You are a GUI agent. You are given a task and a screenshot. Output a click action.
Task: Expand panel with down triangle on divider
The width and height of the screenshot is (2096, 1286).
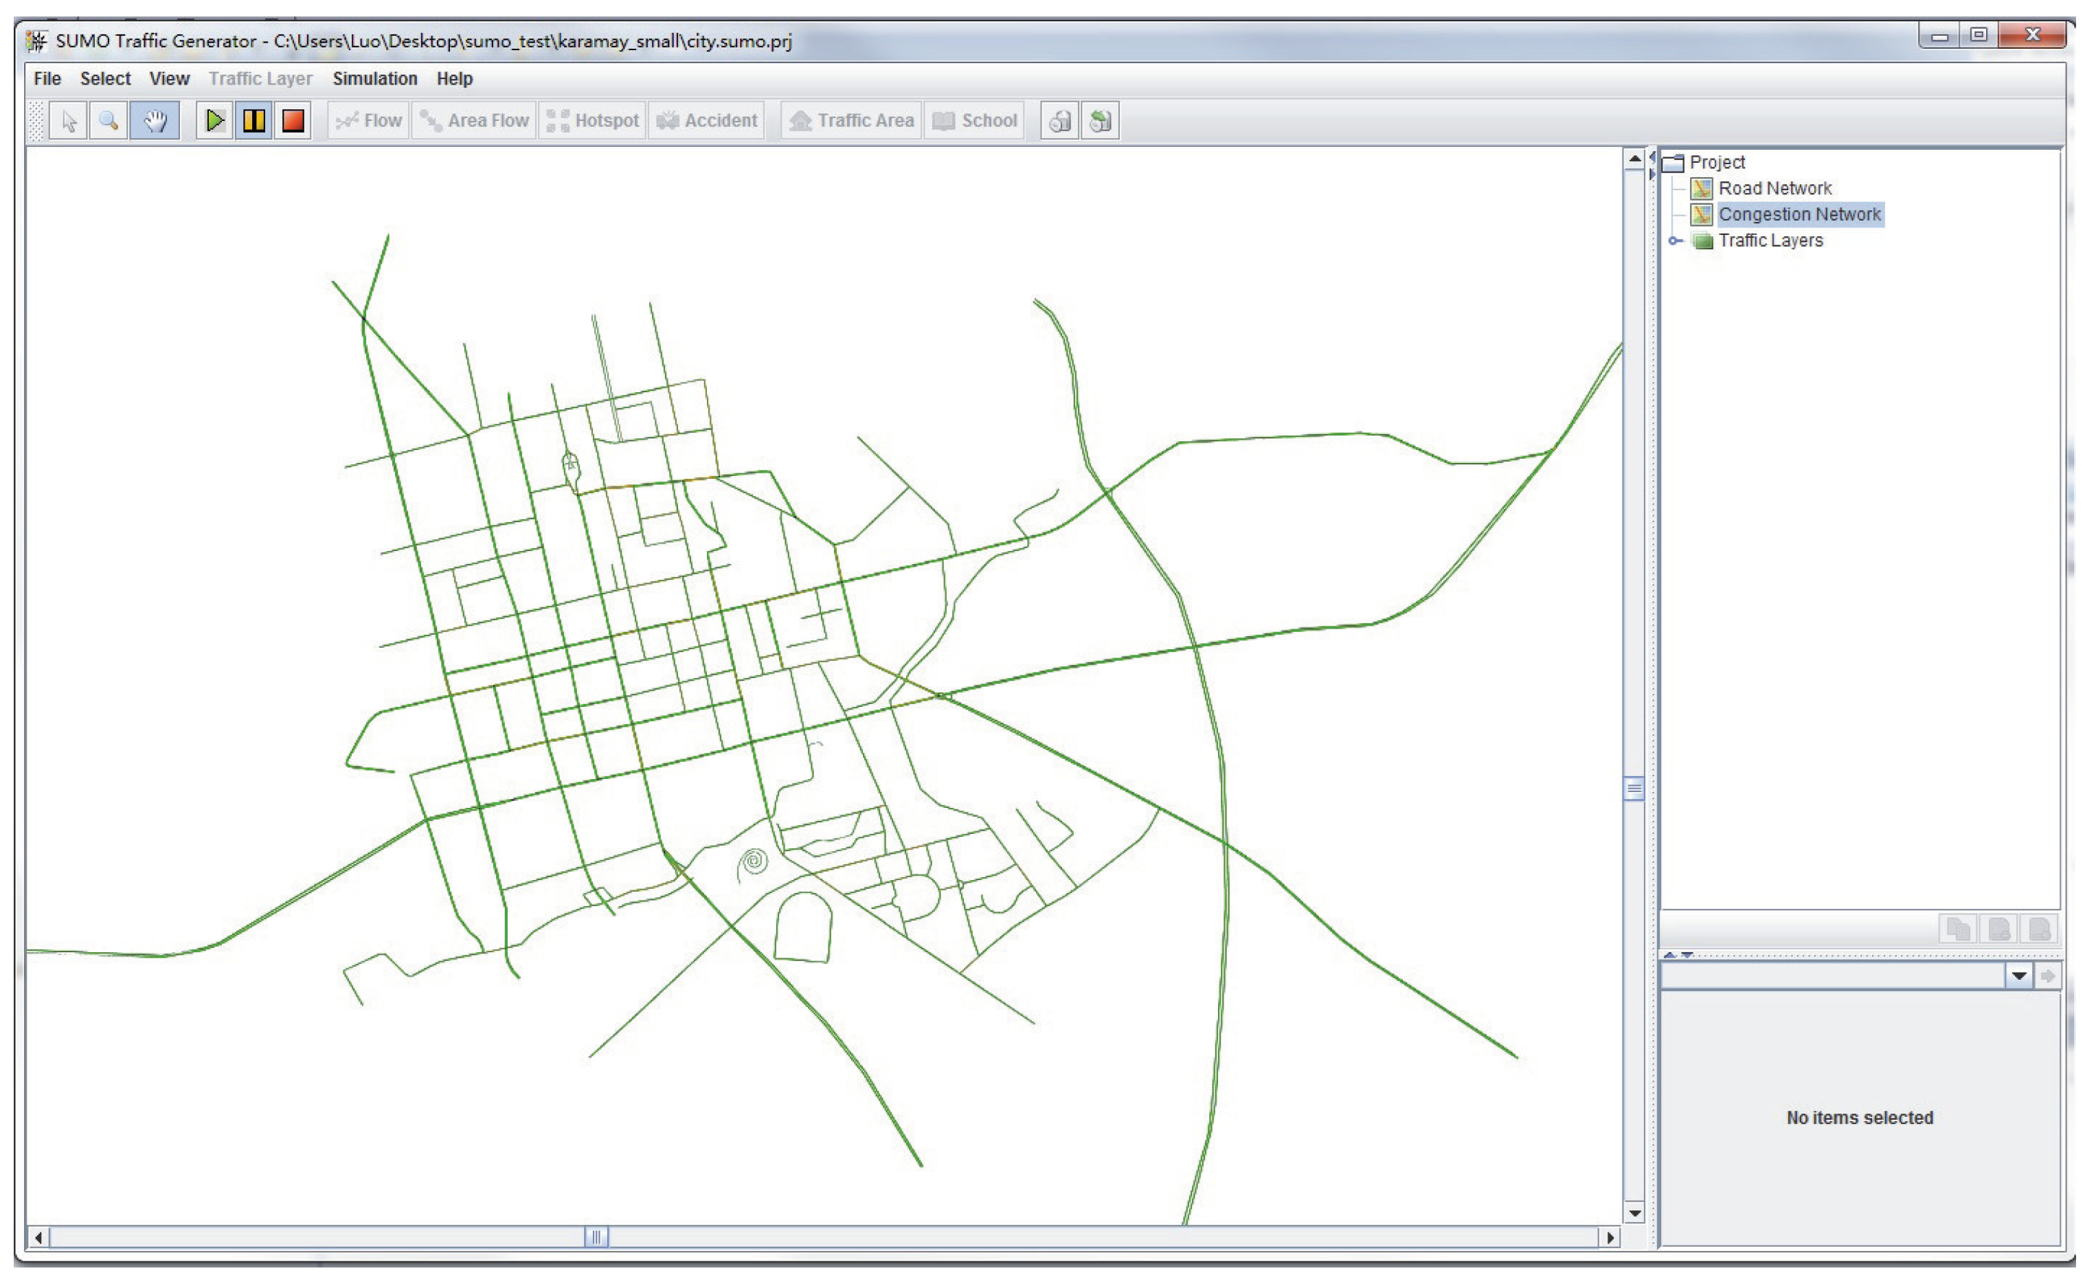1687,954
